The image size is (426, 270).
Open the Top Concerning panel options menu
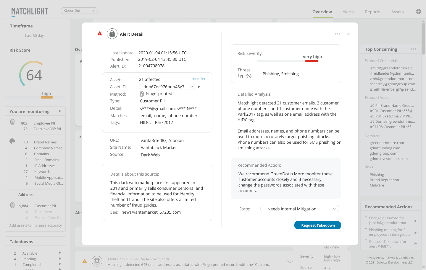(414, 49)
